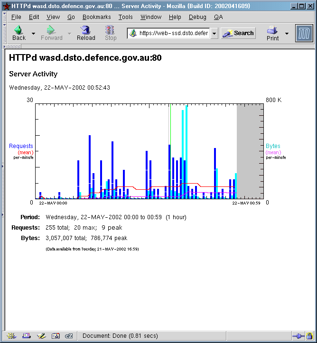Click the Period value text line

[116, 217]
